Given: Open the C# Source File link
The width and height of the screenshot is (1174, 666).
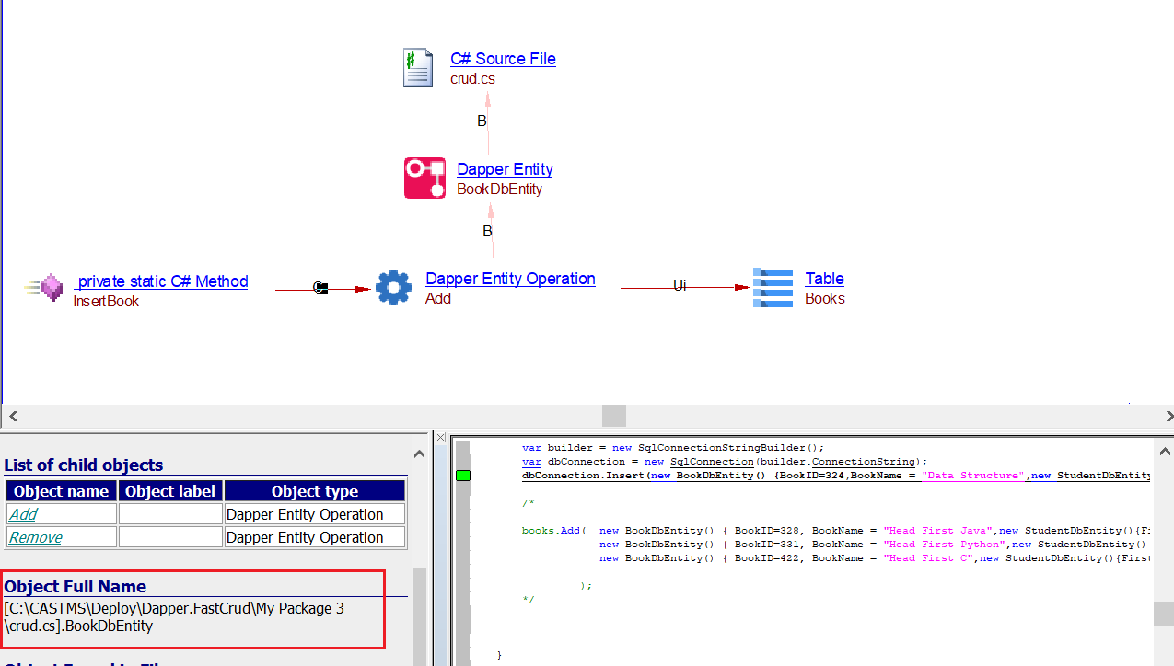Looking at the screenshot, I should (x=503, y=59).
